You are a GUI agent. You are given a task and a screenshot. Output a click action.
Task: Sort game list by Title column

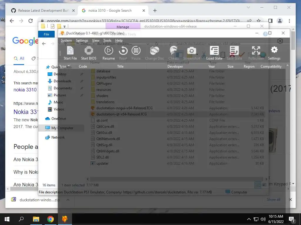point(120,67)
